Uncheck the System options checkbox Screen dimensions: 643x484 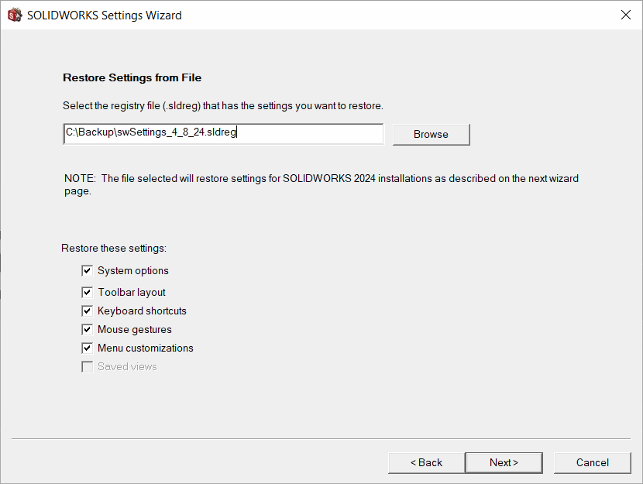87,270
